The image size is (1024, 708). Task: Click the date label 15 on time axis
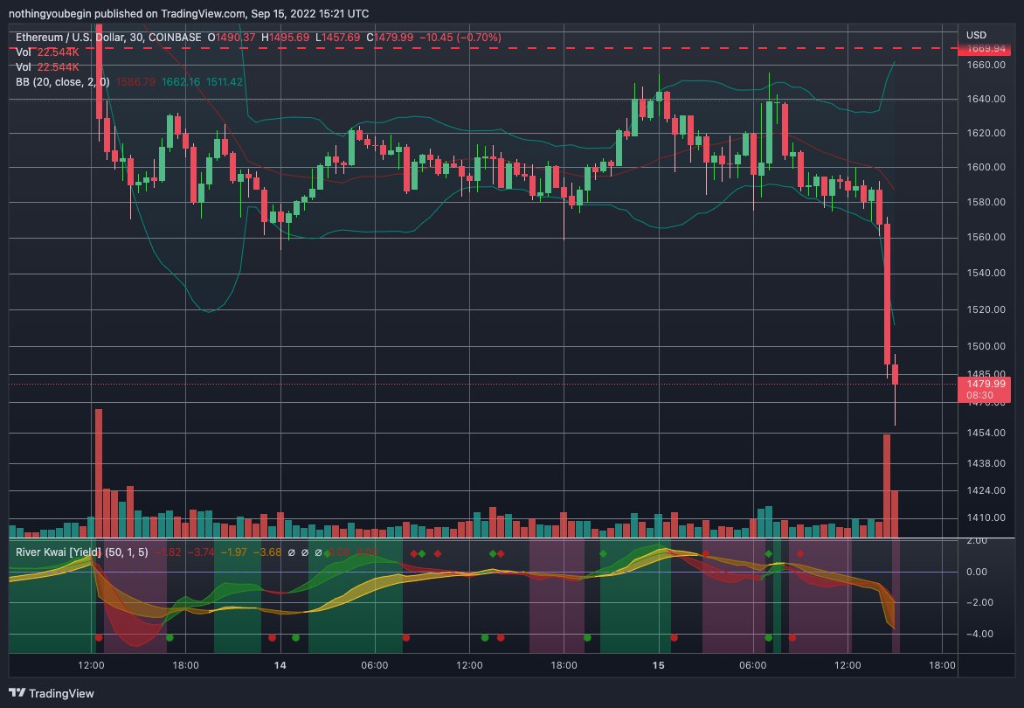pyautogui.click(x=658, y=665)
